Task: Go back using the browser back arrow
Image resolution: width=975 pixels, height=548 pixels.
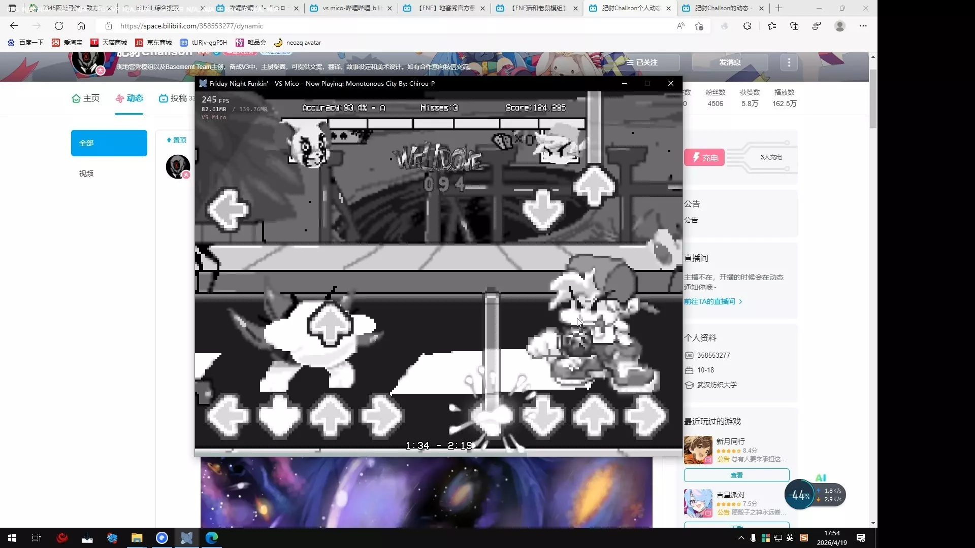Action: point(14,26)
